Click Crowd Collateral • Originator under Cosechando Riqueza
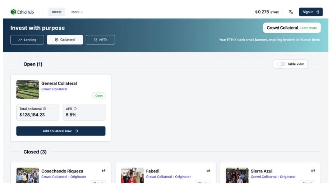The width and height of the screenshot is (332, 189). click(64, 177)
